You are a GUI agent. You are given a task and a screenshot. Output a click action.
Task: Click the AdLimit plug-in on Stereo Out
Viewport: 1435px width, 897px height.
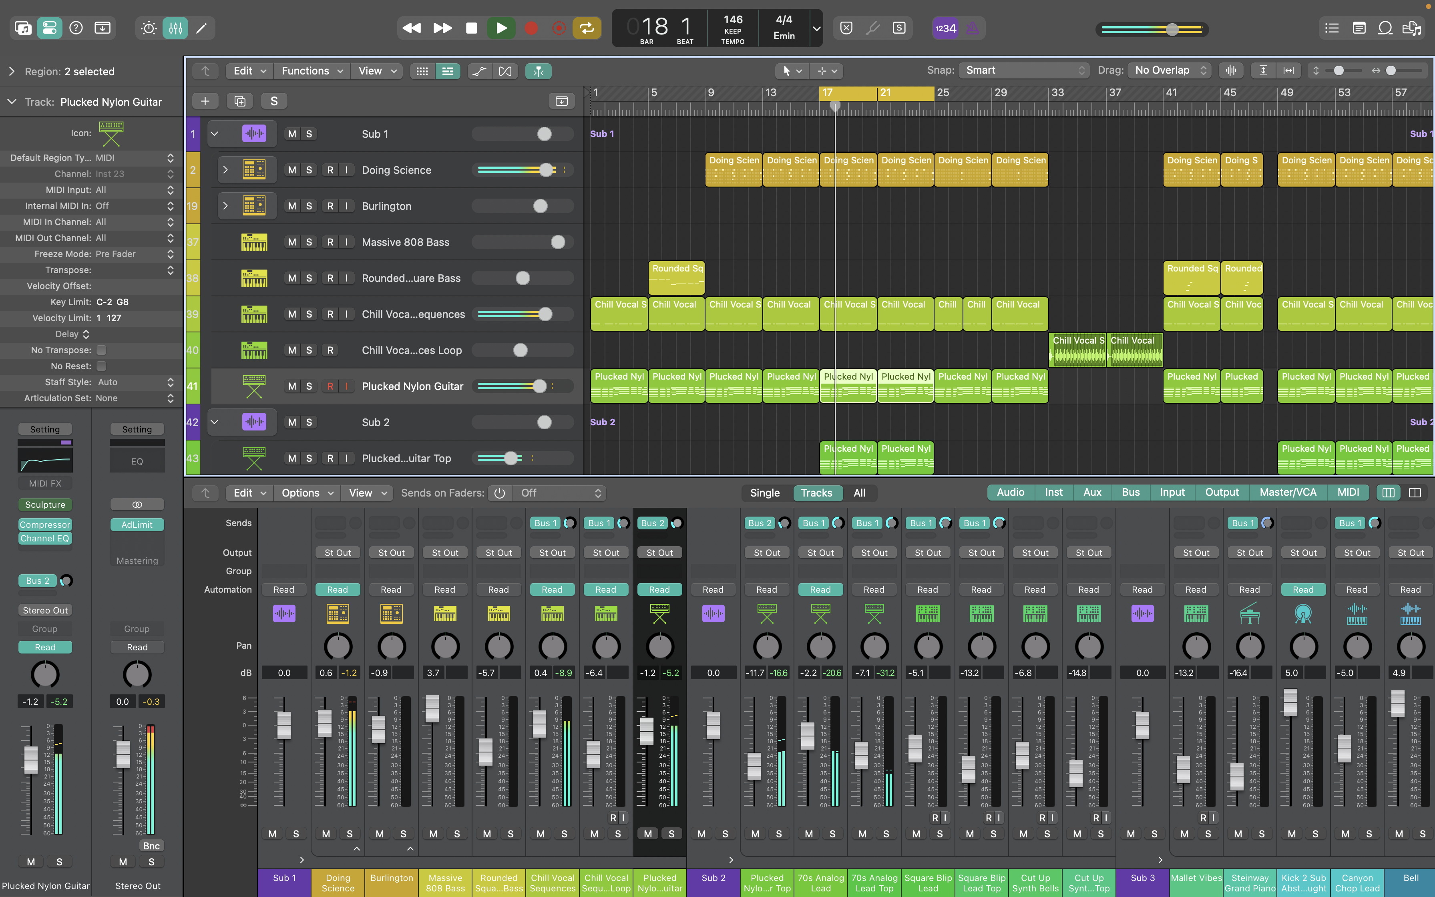[x=137, y=525]
